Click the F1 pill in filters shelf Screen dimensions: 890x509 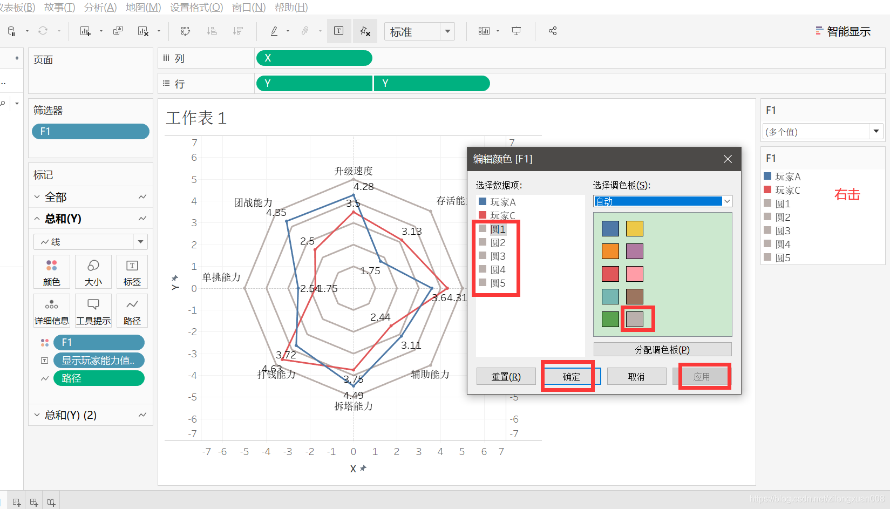click(91, 131)
